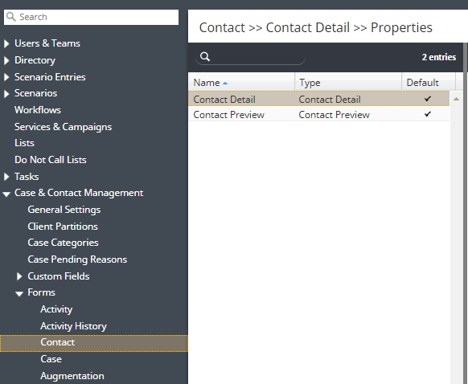468x384 pixels.
Task: Toggle Default checkmark for Contact Detail
Action: [428, 99]
